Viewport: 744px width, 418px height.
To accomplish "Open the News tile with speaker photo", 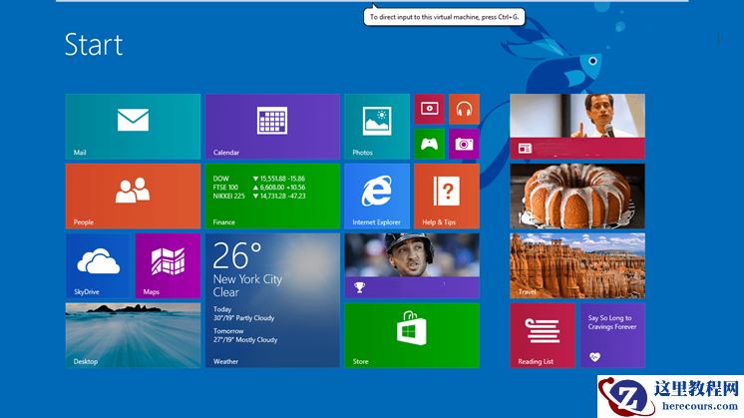I will point(577,127).
